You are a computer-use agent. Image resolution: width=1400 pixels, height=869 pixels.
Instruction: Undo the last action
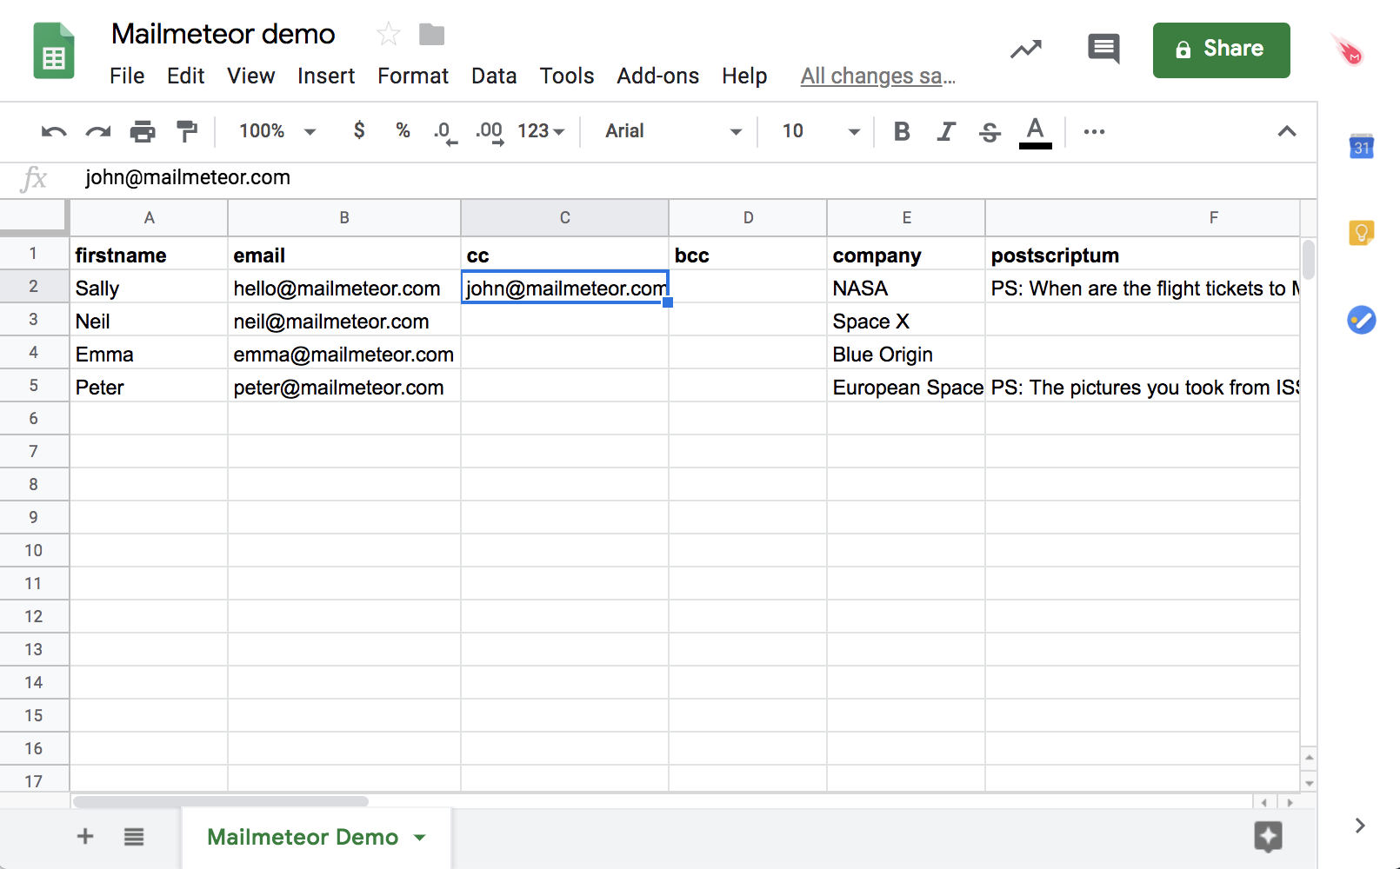tap(54, 132)
